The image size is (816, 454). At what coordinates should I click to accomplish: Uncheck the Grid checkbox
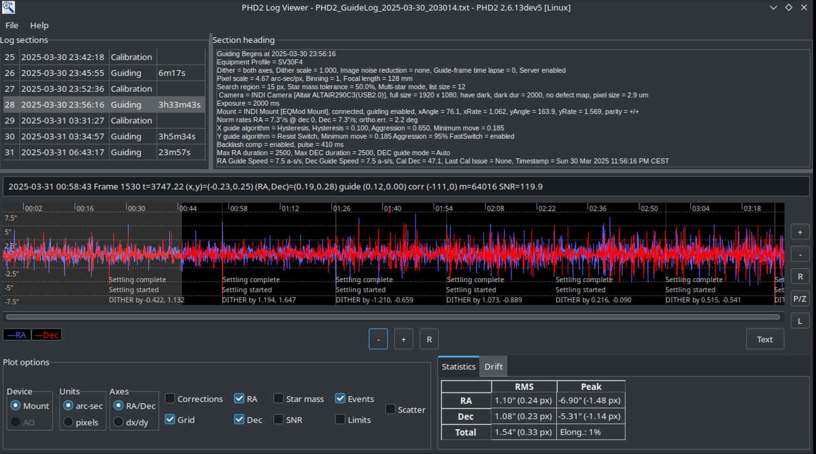point(170,419)
